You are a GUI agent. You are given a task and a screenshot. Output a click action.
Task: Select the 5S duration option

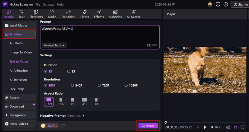(48, 71)
